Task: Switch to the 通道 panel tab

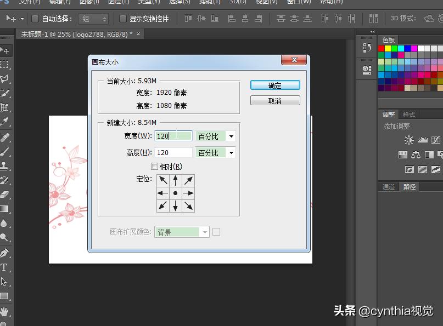Action: [389, 186]
